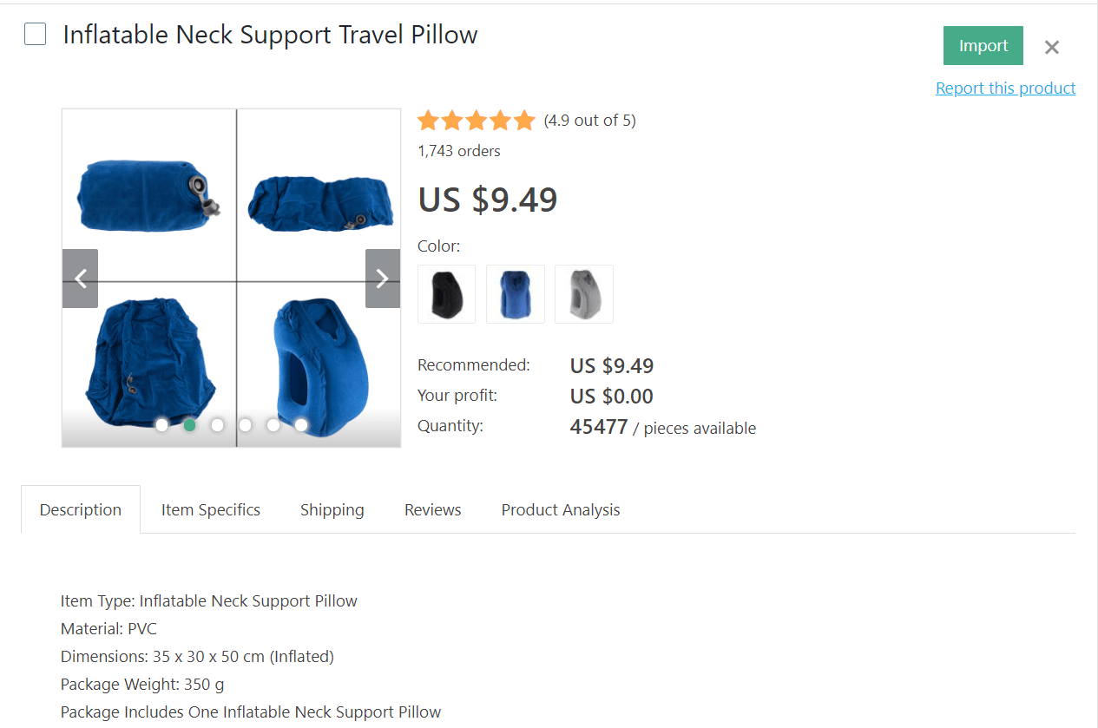Click the right image carousel arrow
The image size is (1098, 728).
tap(382, 278)
